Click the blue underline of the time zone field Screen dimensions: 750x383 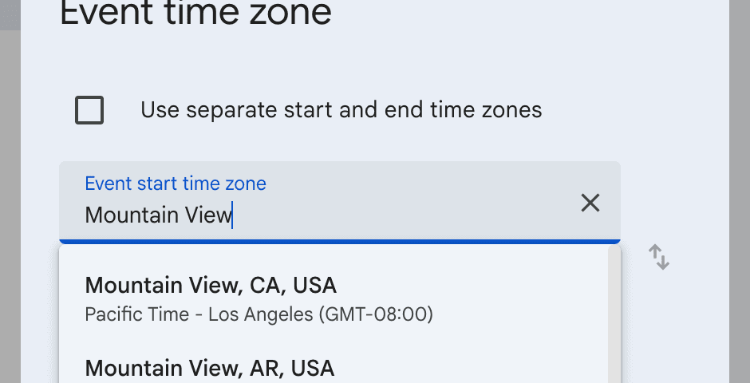[x=339, y=241]
